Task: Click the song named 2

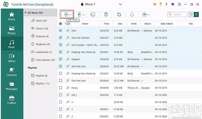Action: (72, 116)
